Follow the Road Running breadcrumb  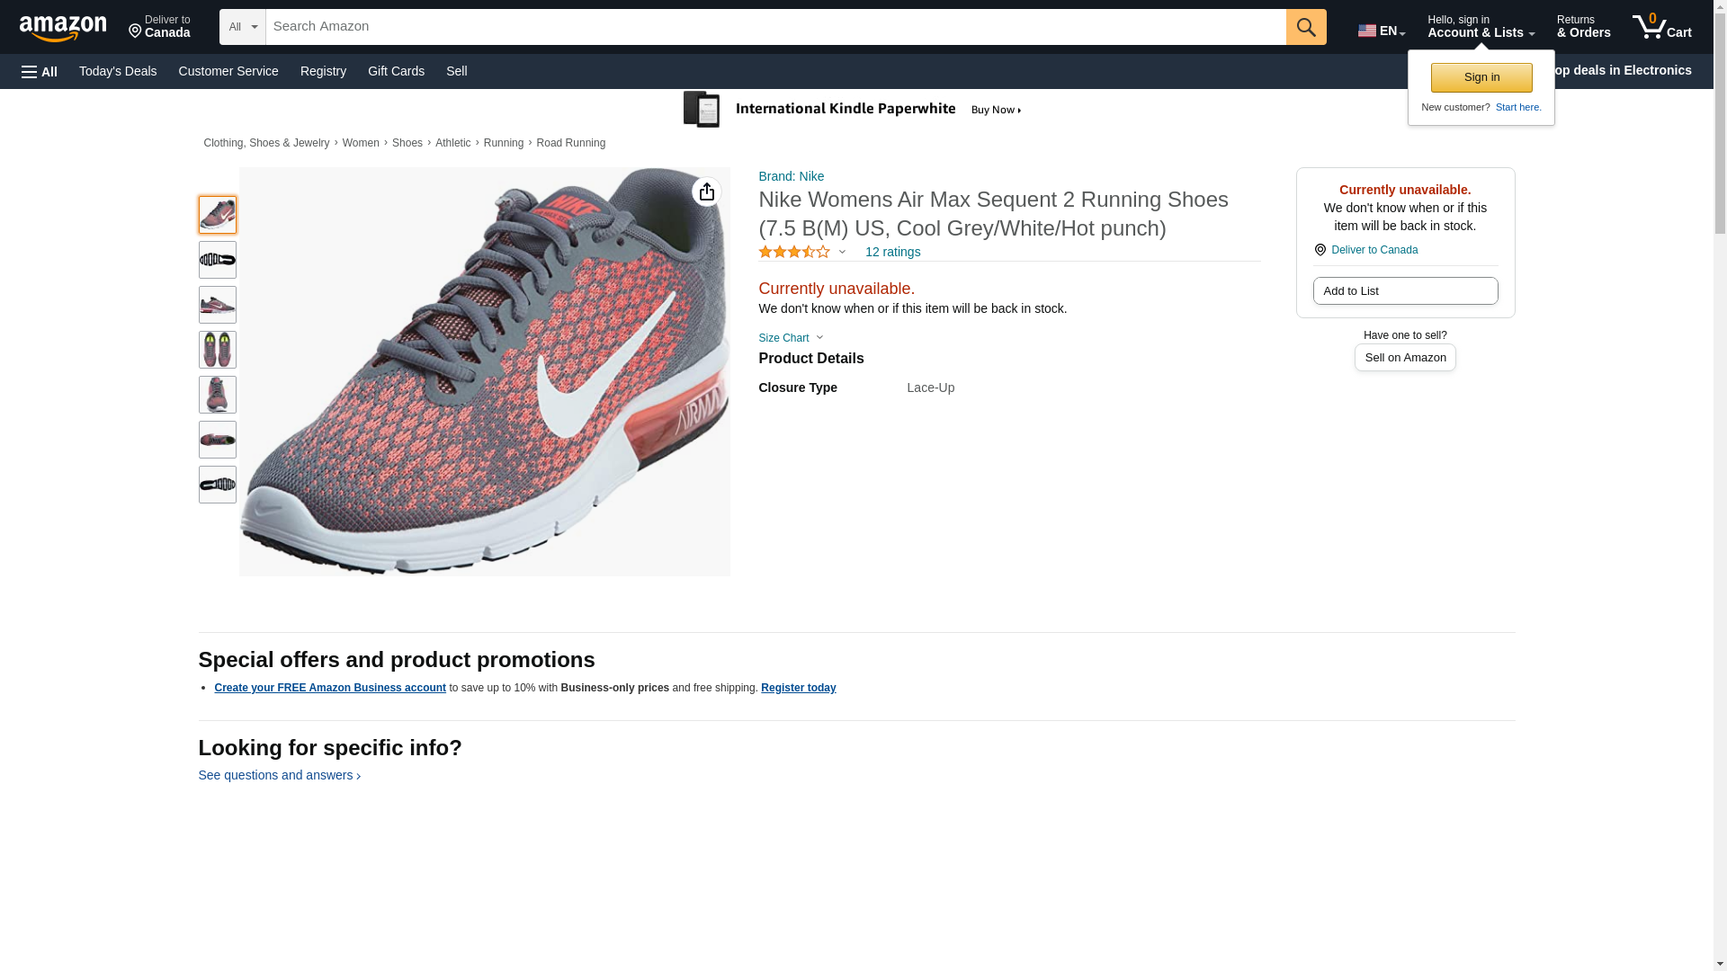point(570,143)
